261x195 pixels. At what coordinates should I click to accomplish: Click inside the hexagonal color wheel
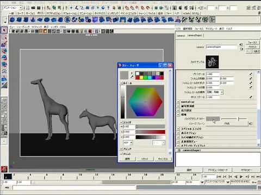click(x=145, y=102)
